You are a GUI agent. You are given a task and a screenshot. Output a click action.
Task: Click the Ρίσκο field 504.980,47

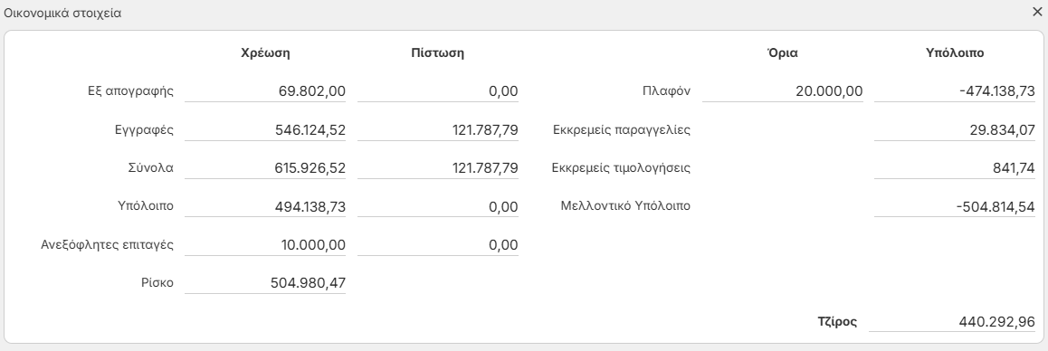click(265, 283)
